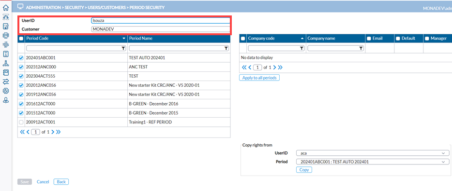Go to next page in company grid
The image size is (452, 191).
point(275,68)
